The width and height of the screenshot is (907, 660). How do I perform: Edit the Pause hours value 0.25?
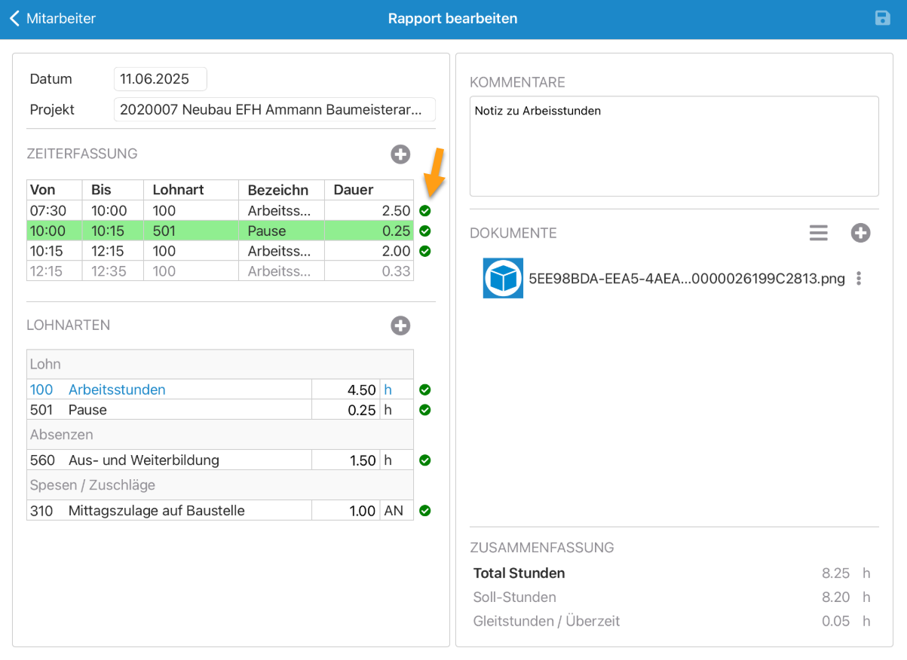pyautogui.click(x=362, y=410)
